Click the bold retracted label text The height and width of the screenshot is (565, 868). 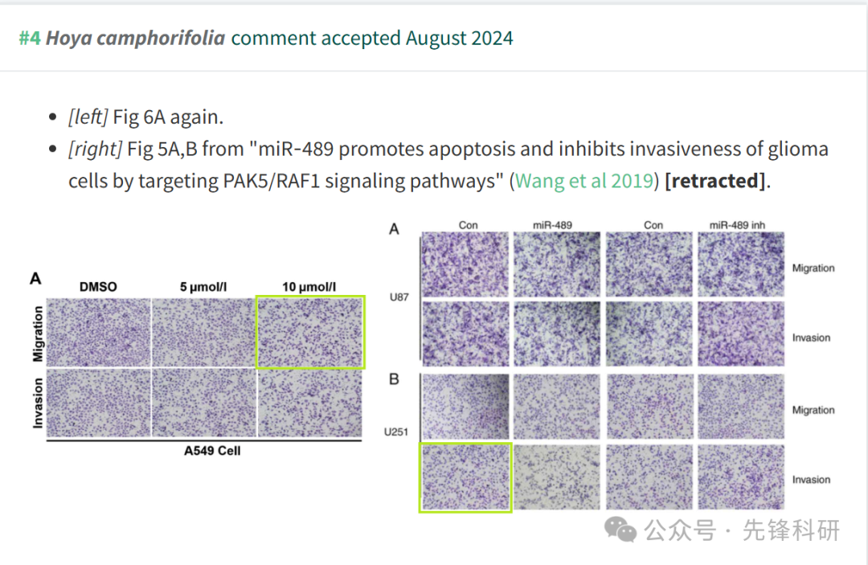click(714, 181)
